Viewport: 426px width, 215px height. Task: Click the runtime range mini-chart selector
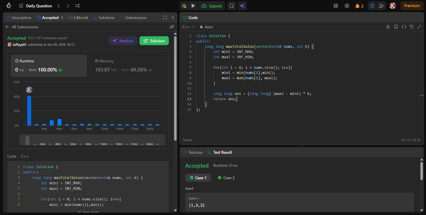pyautogui.click(x=92, y=140)
